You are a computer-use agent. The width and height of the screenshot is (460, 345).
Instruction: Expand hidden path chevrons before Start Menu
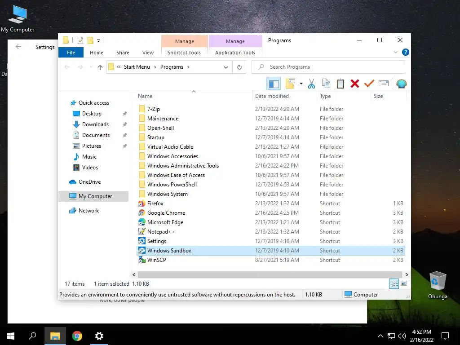(119, 67)
